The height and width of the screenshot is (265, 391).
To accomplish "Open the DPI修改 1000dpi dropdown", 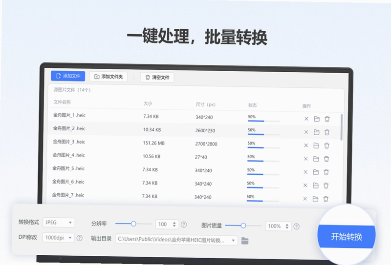I will [59, 238].
